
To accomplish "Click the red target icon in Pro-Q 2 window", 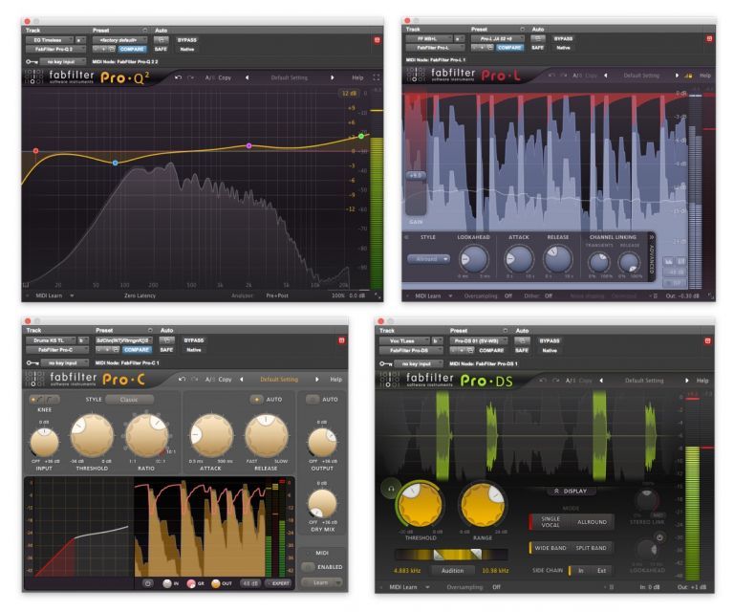I will (x=378, y=40).
